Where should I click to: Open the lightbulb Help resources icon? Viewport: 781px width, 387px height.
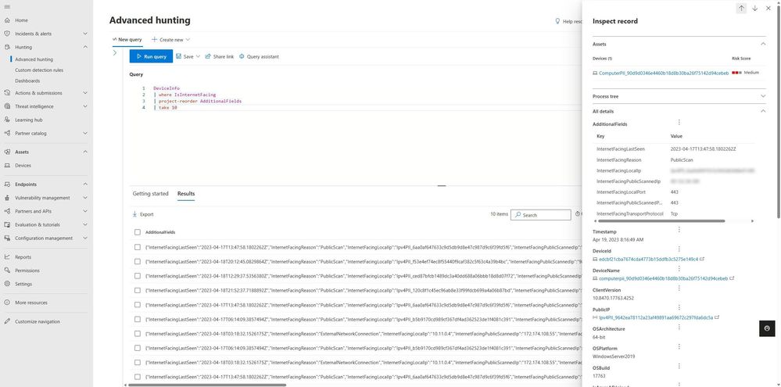coord(558,21)
